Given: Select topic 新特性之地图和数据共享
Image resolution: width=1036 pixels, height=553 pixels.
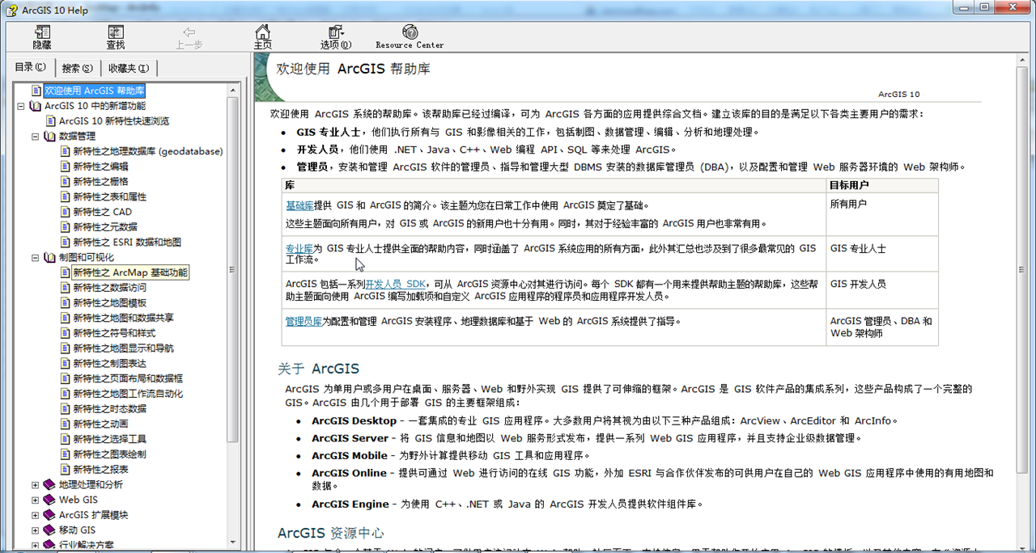Looking at the screenshot, I should coord(123,319).
